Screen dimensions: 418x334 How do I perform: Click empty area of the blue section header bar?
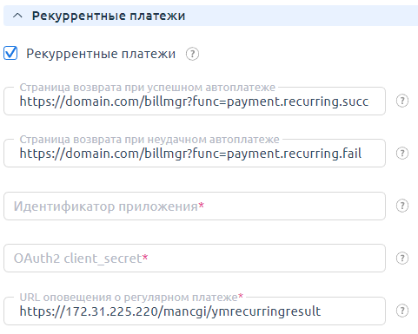pyautogui.click(x=302, y=16)
